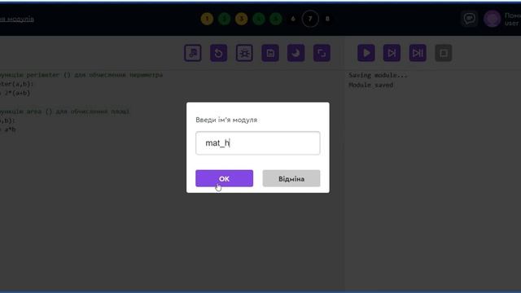Click the gray stop square icon

[444, 53]
